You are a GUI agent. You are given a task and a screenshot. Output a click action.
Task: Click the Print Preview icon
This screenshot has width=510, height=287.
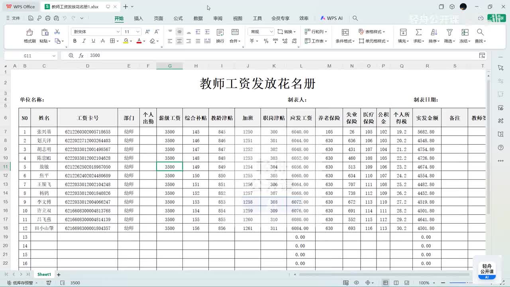click(x=57, y=18)
